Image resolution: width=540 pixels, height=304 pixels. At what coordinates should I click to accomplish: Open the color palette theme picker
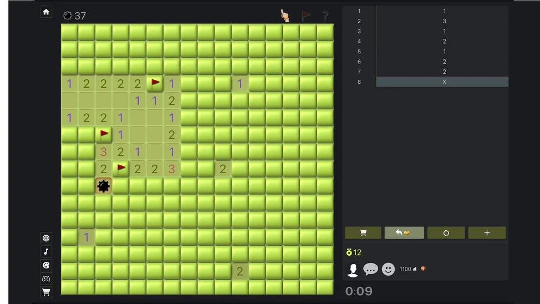point(46,265)
